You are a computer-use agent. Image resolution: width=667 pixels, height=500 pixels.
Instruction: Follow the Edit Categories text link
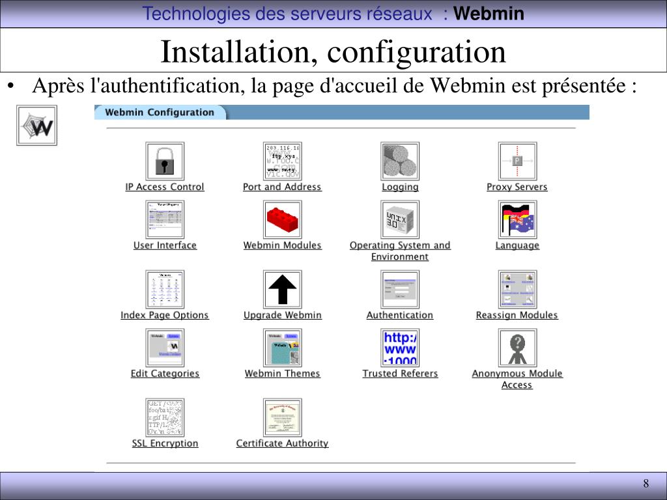(165, 373)
